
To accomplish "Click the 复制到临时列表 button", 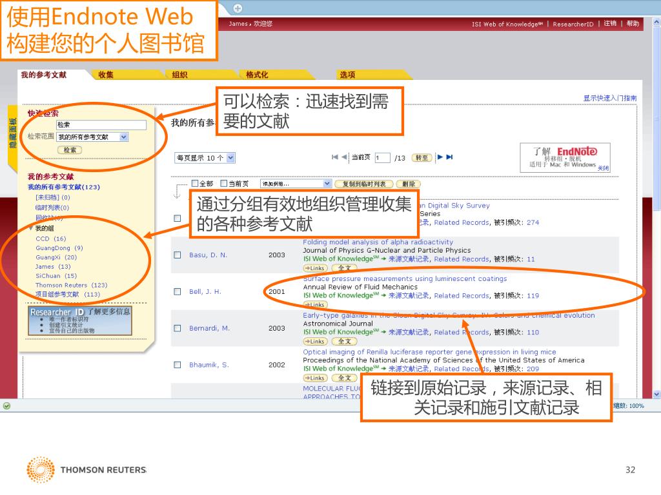I will point(364,184).
